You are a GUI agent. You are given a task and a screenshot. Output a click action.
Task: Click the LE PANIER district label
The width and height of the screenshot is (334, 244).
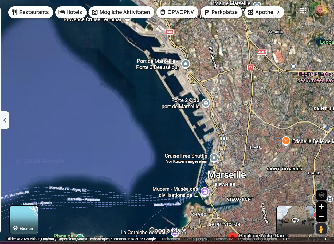click(x=224, y=184)
